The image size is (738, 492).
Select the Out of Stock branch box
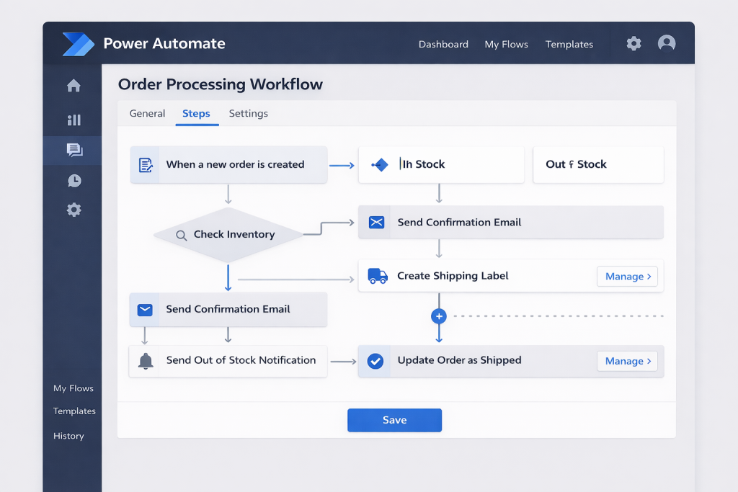click(597, 165)
